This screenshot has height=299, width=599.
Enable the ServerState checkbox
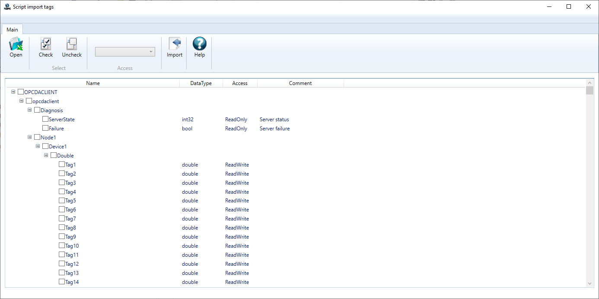pyautogui.click(x=45, y=119)
